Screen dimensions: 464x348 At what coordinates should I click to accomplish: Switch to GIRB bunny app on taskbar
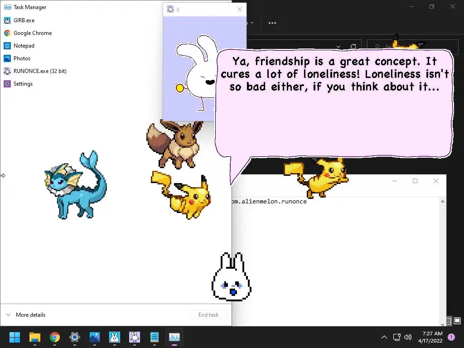[x=115, y=337]
